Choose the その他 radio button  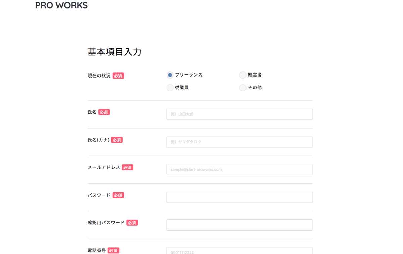click(x=243, y=88)
